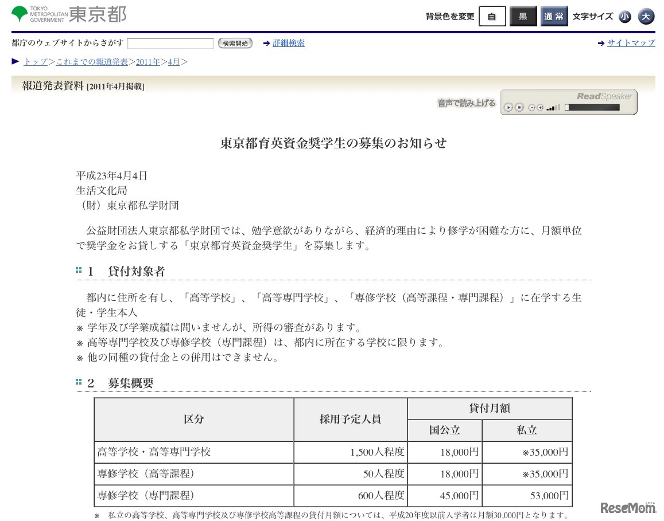Click inside the site search input field
The height and width of the screenshot is (521, 664).
tap(170, 43)
